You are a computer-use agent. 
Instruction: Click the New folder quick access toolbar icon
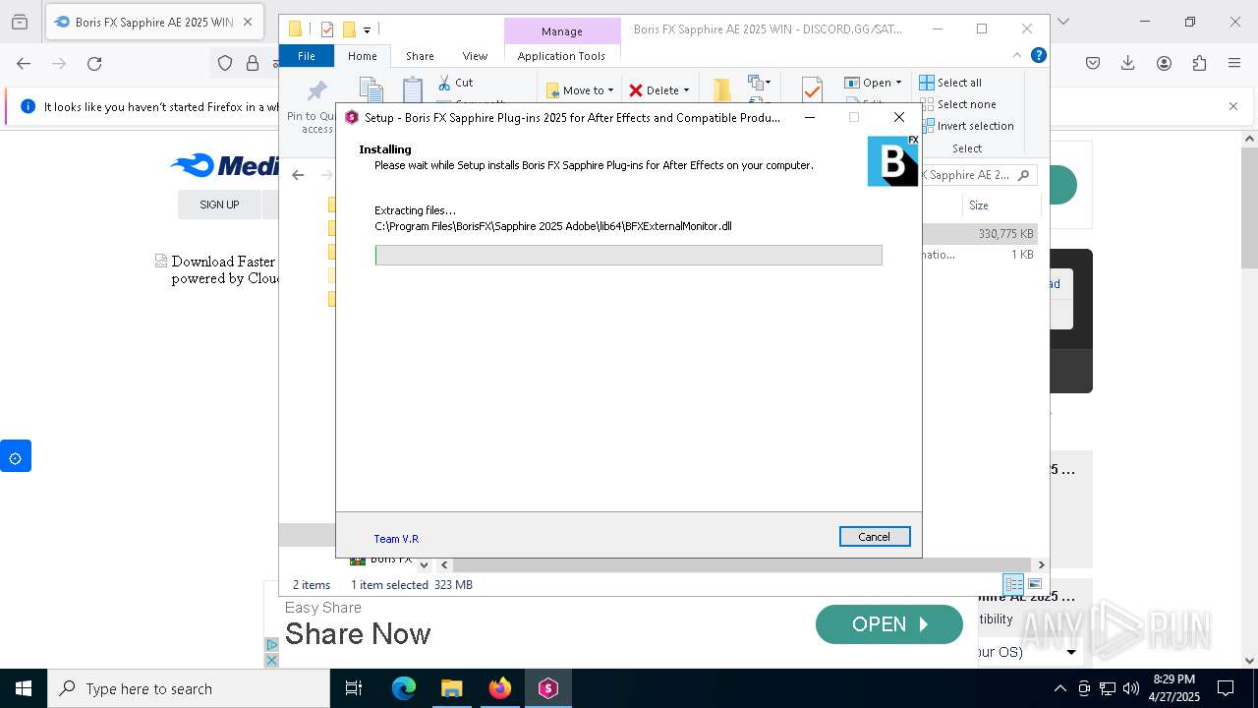tap(348, 29)
